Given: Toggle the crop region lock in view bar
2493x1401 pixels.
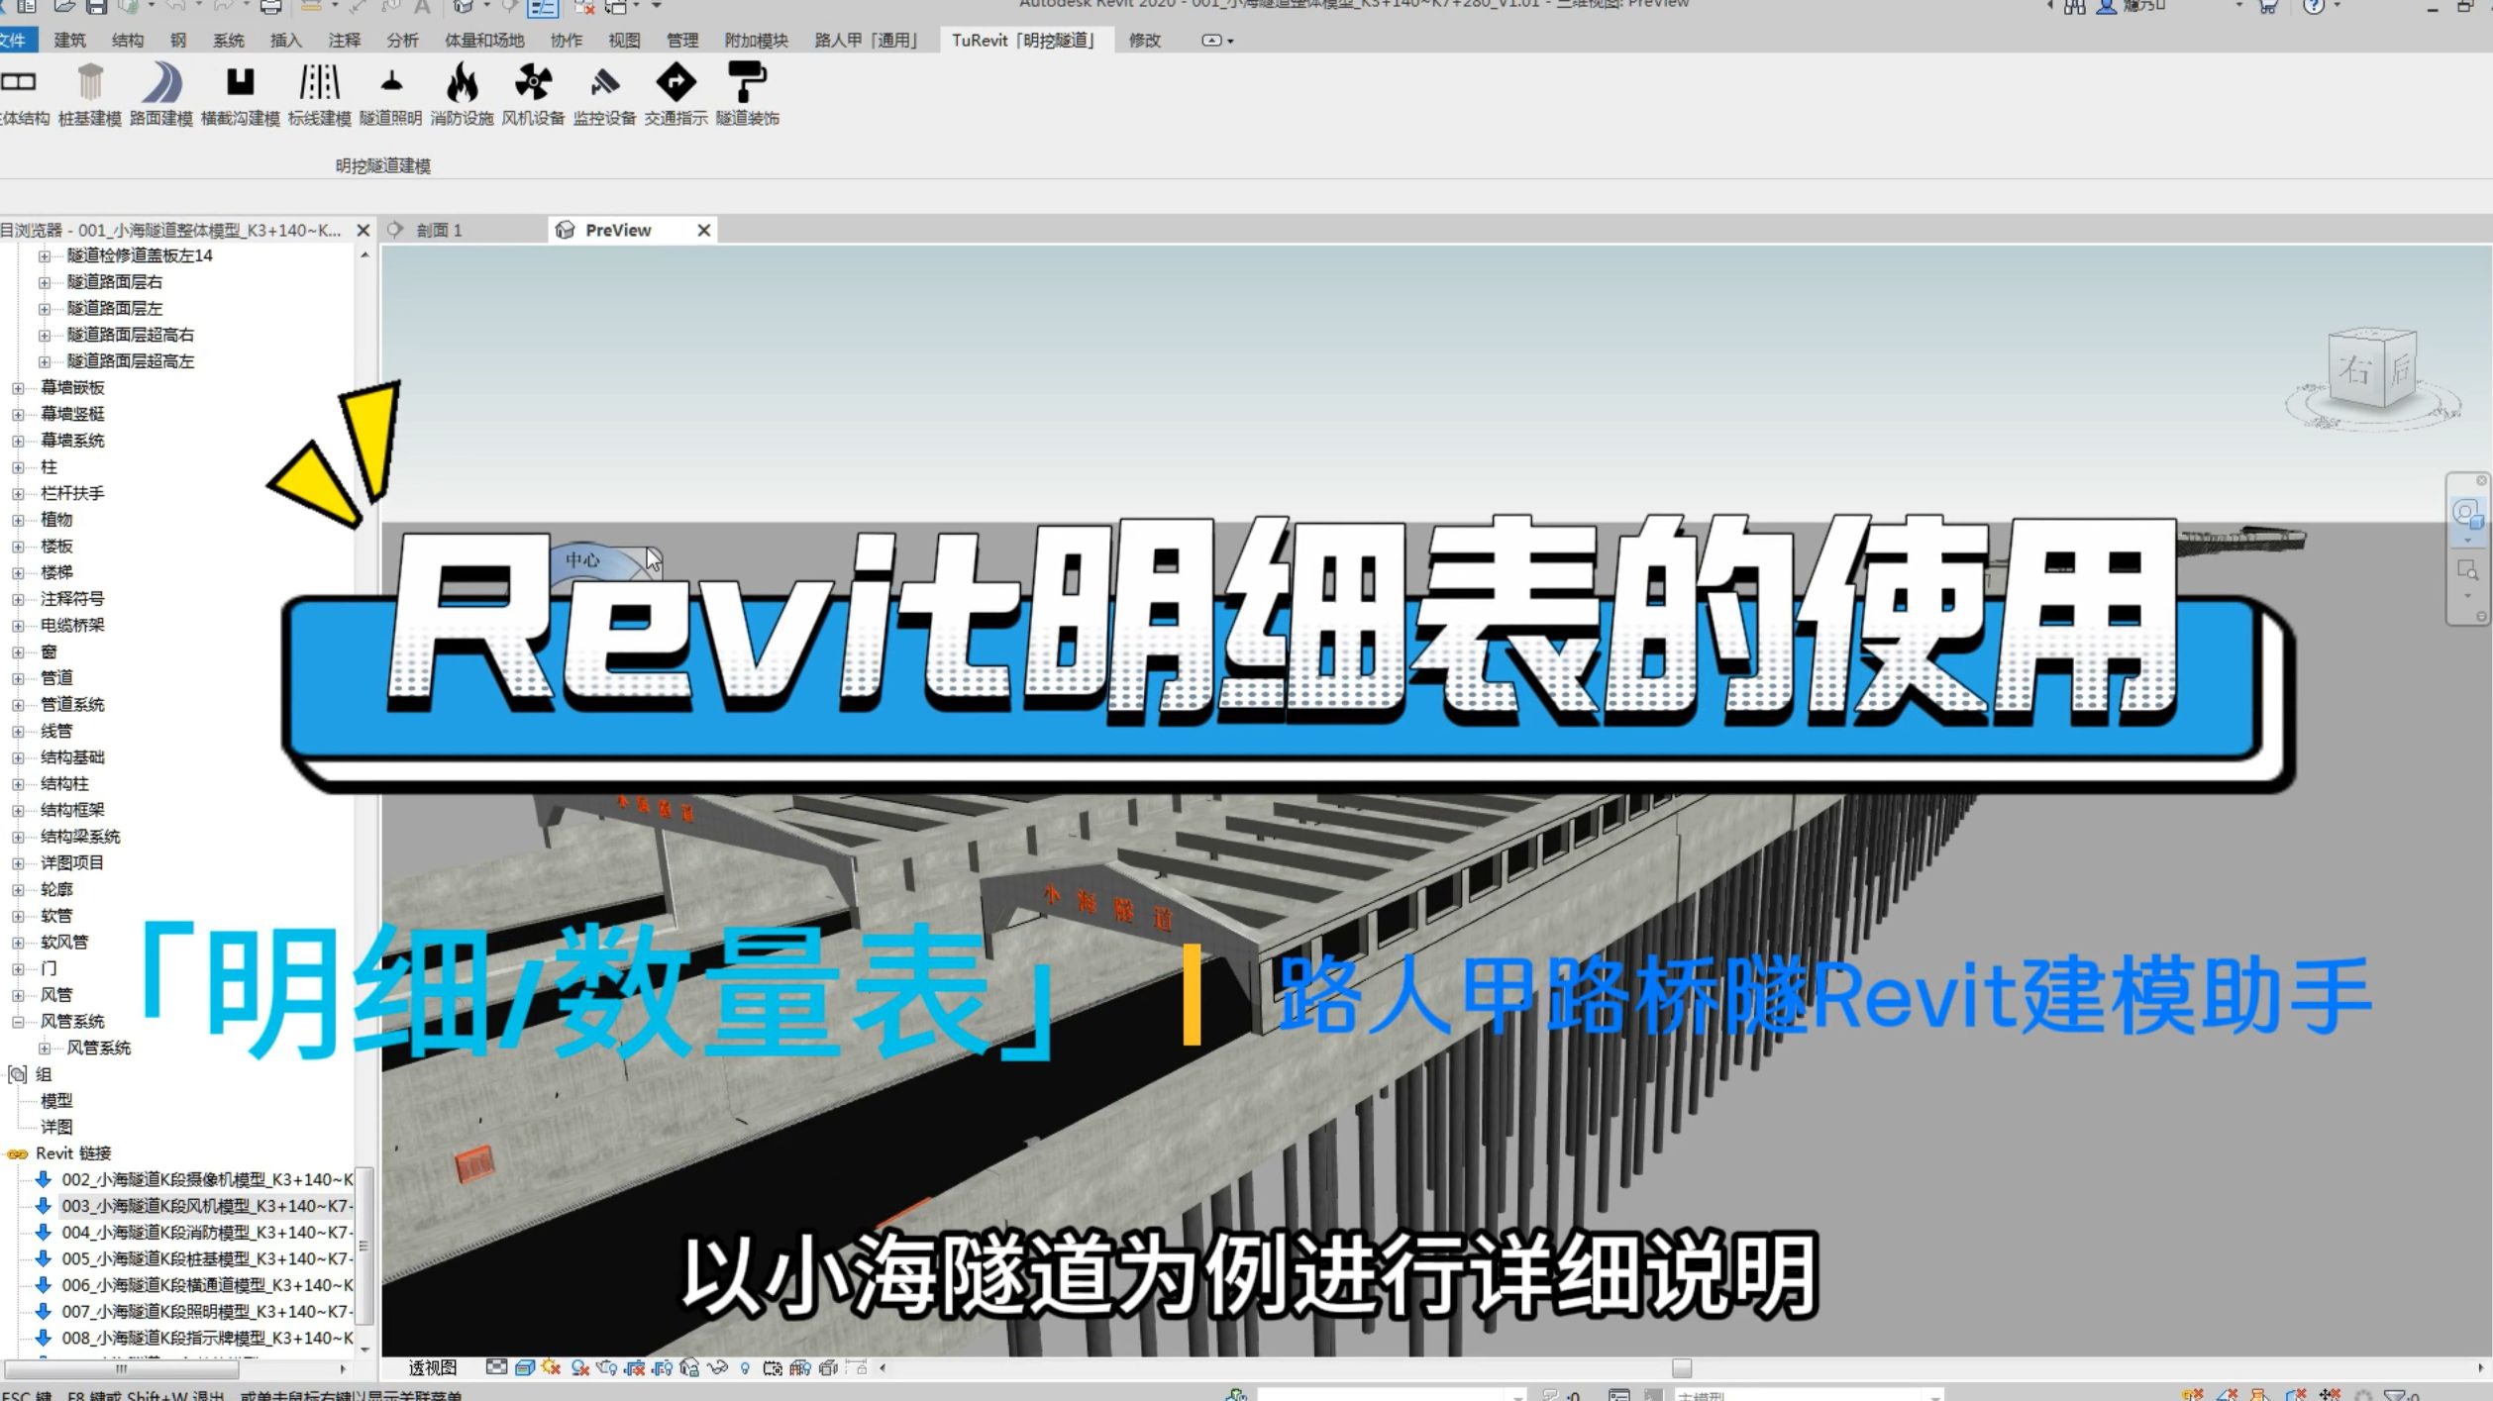Looking at the screenshot, I should pos(860,1367).
